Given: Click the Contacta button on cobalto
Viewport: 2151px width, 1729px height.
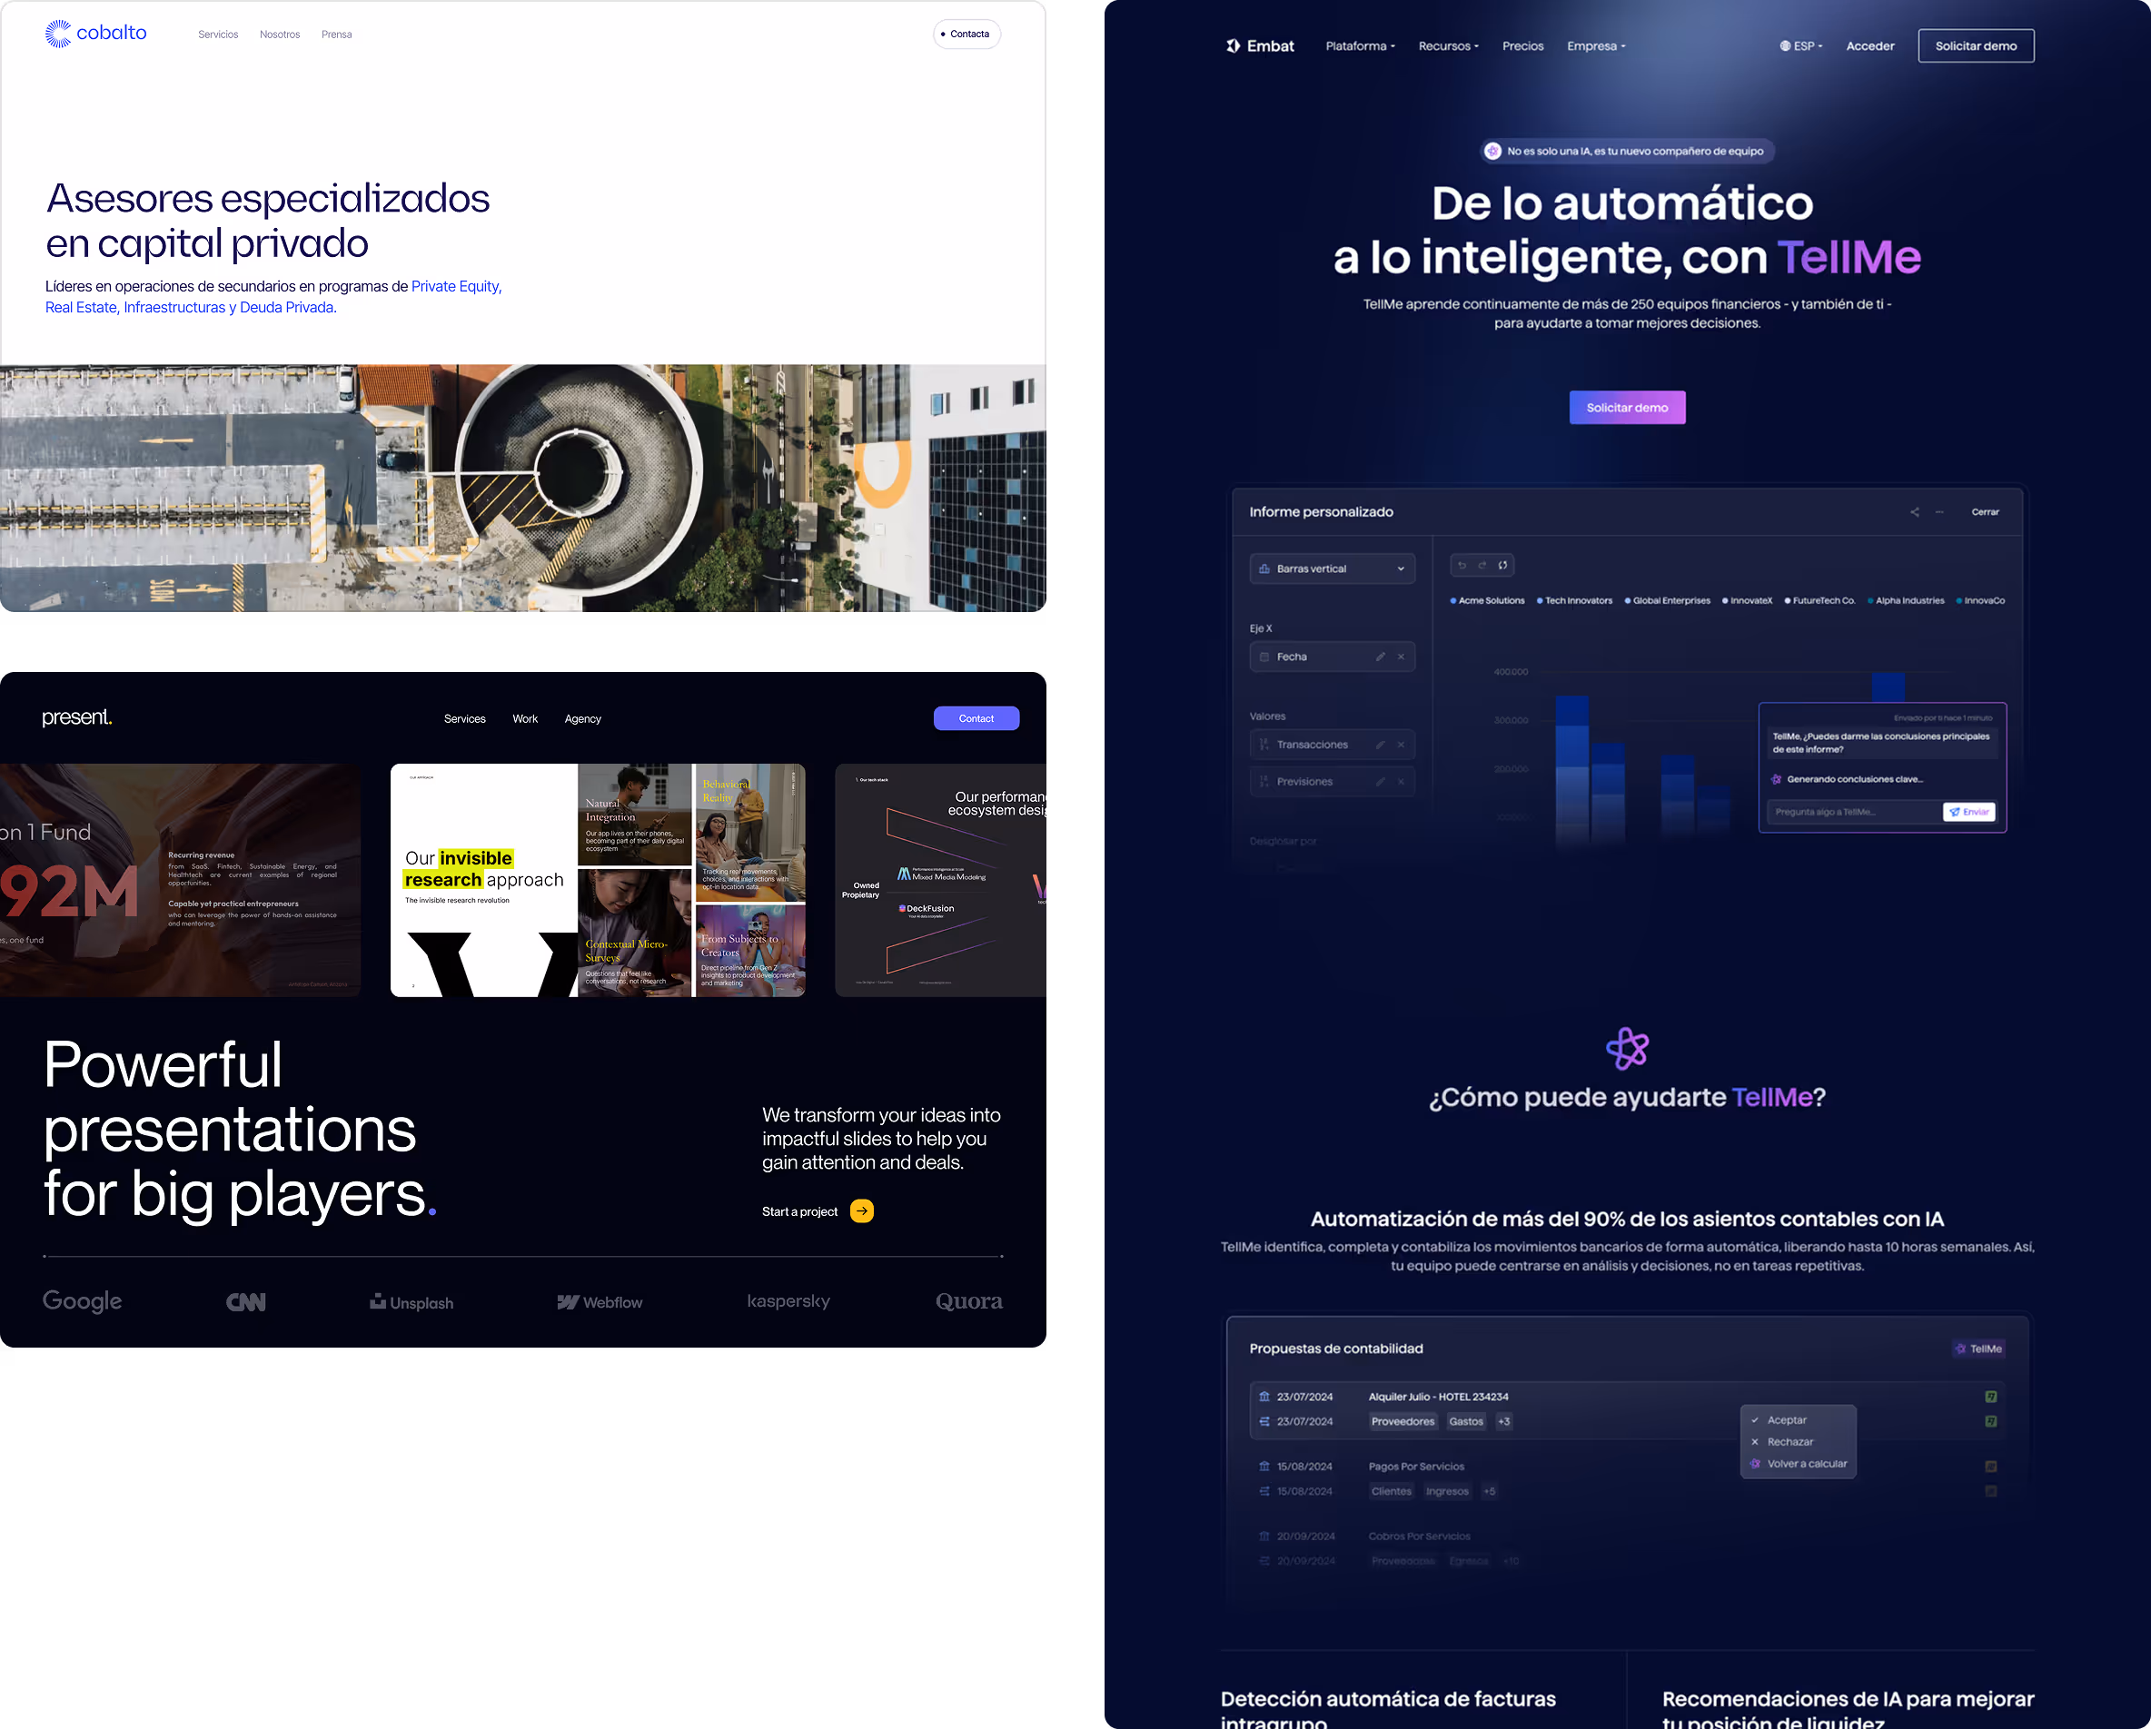Looking at the screenshot, I should (966, 34).
